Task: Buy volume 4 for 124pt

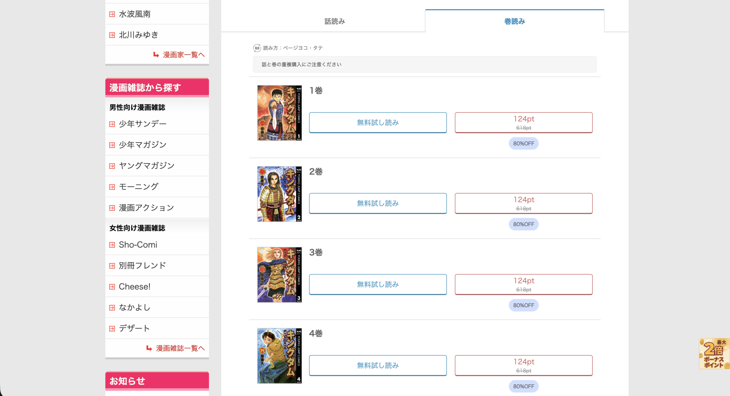Action: (524, 365)
